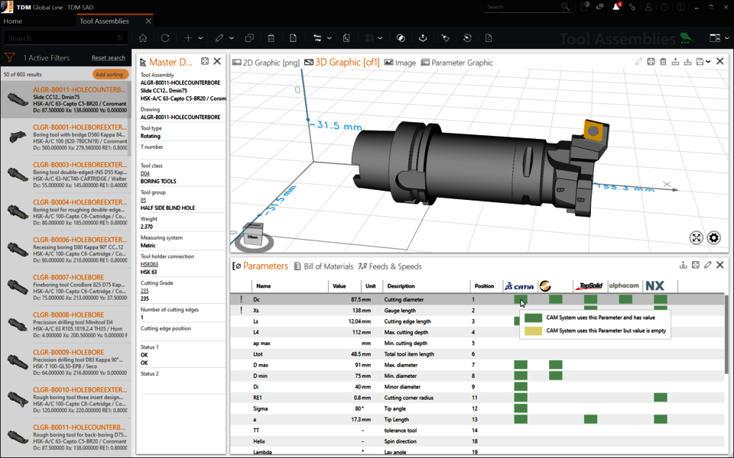
Task: Click the green CATIA swatch for Dc
Action: click(x=521, y=299)
